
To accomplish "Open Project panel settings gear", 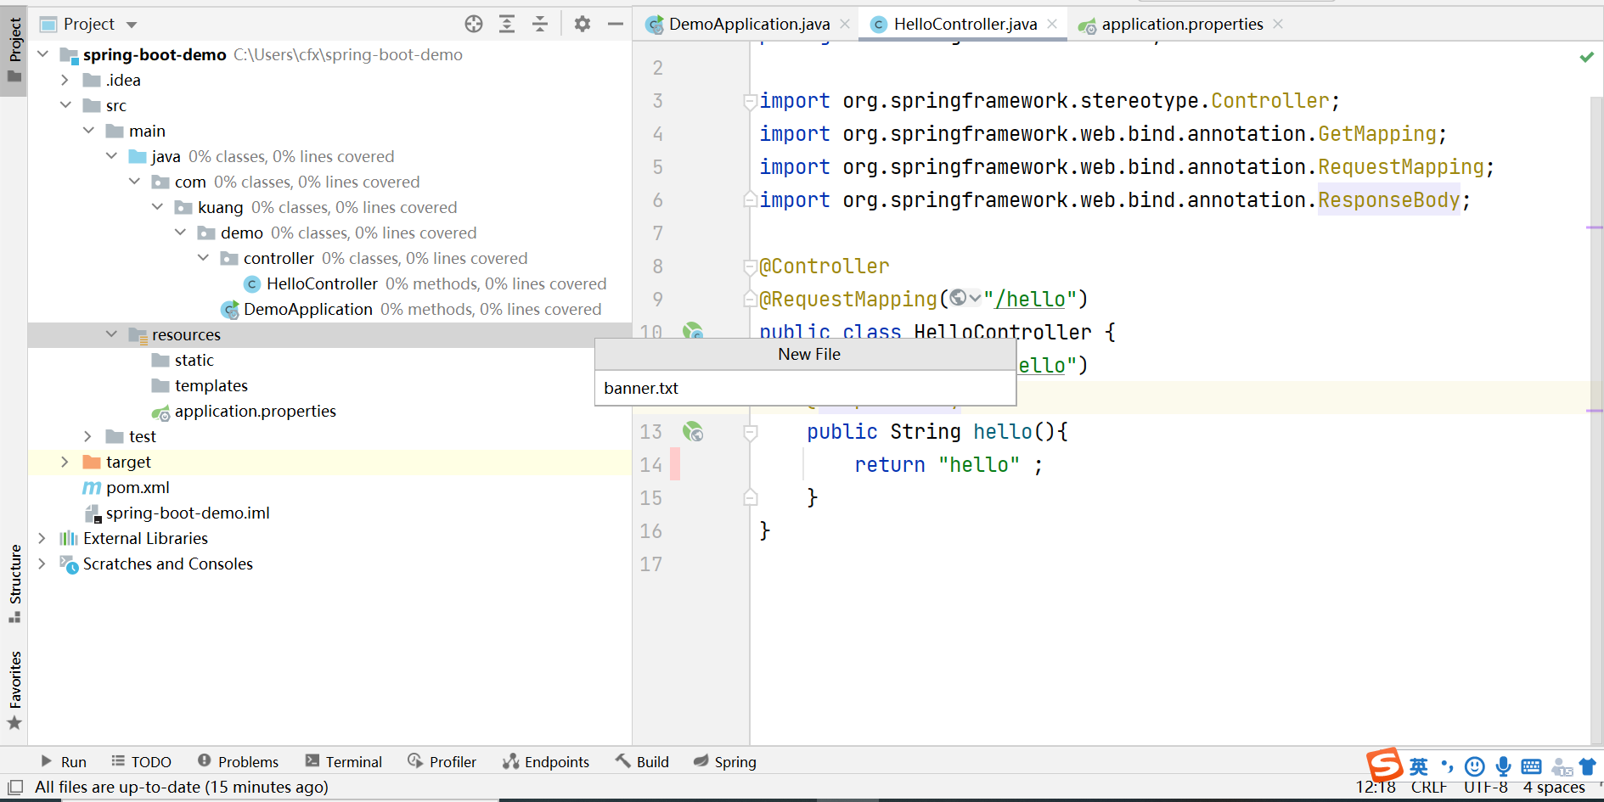I will click(583, 24).
